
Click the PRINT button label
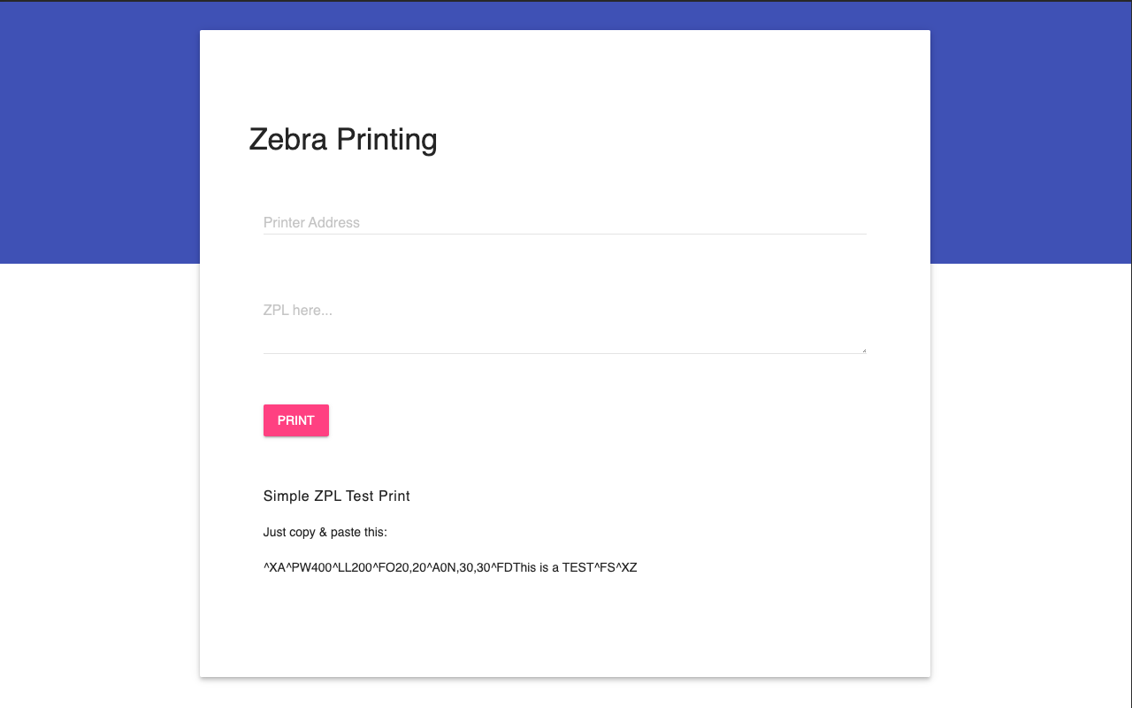click(295, 420)
